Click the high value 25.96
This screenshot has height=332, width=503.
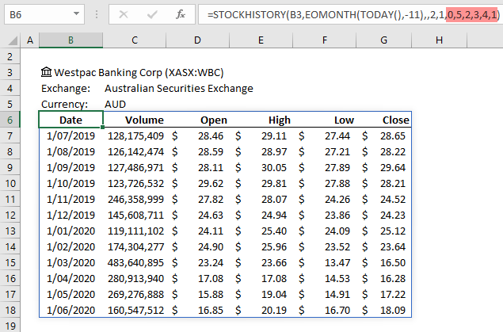pyautogui.click(x=273, y=246)
